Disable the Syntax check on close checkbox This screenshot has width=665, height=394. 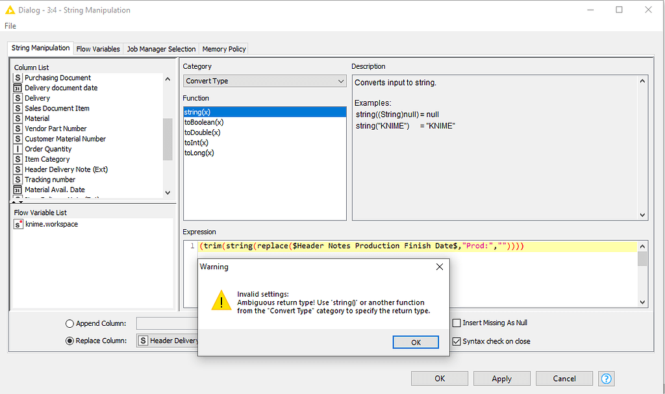(x=457, y=341)
